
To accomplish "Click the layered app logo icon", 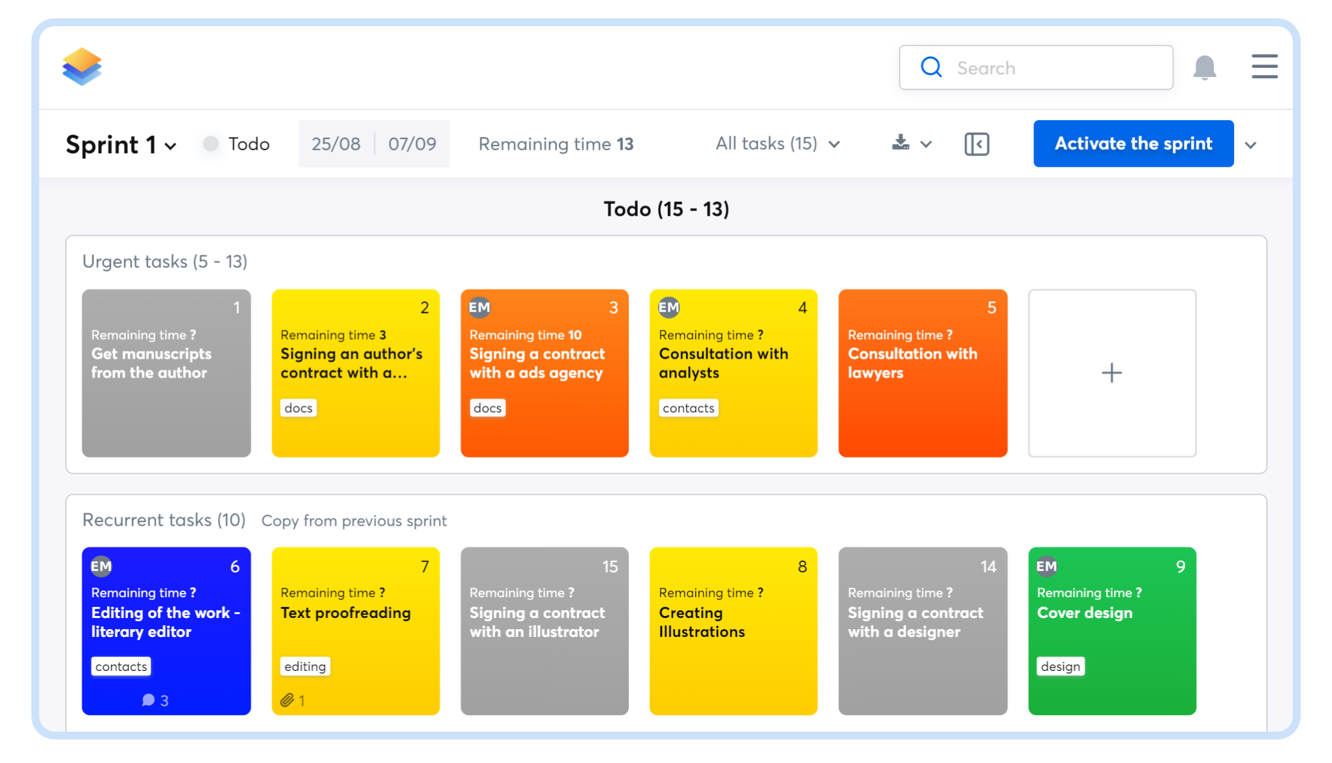I will [x=82, y=67].
